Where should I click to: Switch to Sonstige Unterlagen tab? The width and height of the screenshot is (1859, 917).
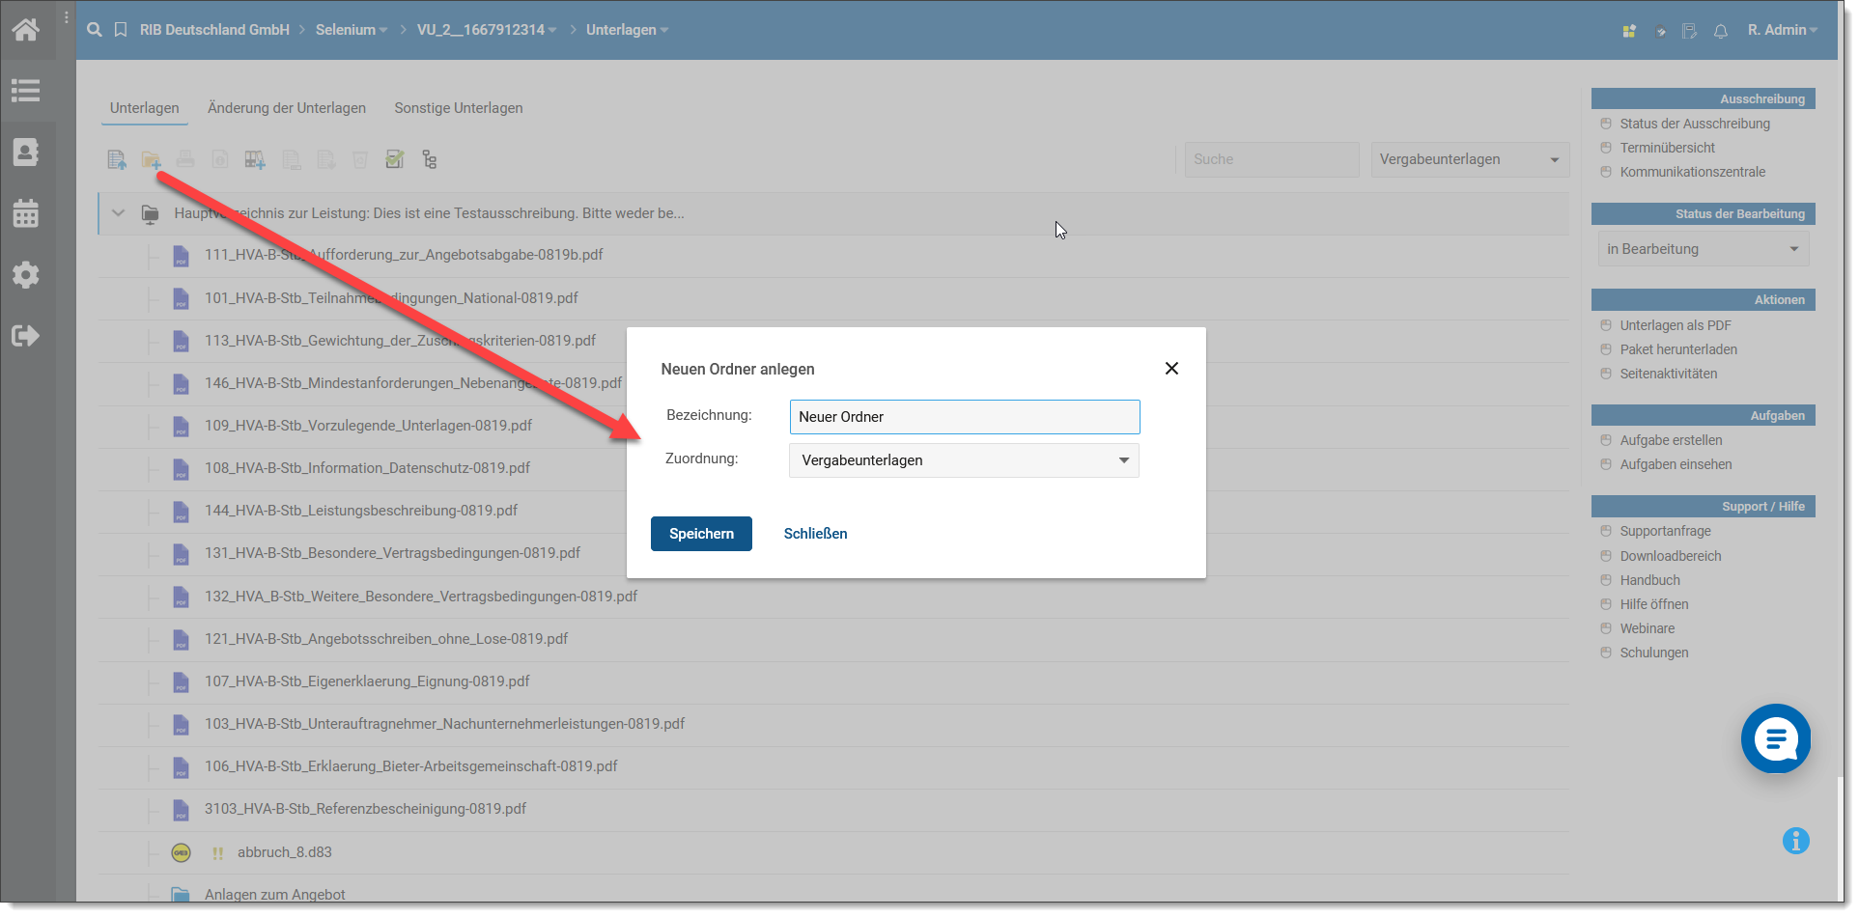459,108
